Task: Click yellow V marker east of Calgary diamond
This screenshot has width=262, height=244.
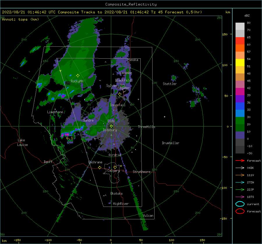Action: (x=121, y=166)
